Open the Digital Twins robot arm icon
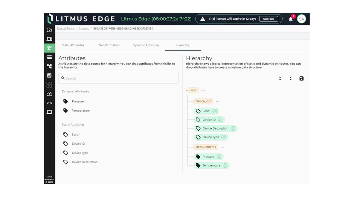The width and height of the screenshot is (354, 197). pos(49,48)
